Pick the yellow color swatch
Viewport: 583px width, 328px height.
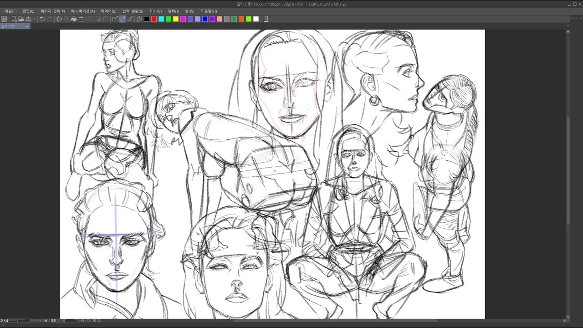pyautogui.click(x=176, y=19)
